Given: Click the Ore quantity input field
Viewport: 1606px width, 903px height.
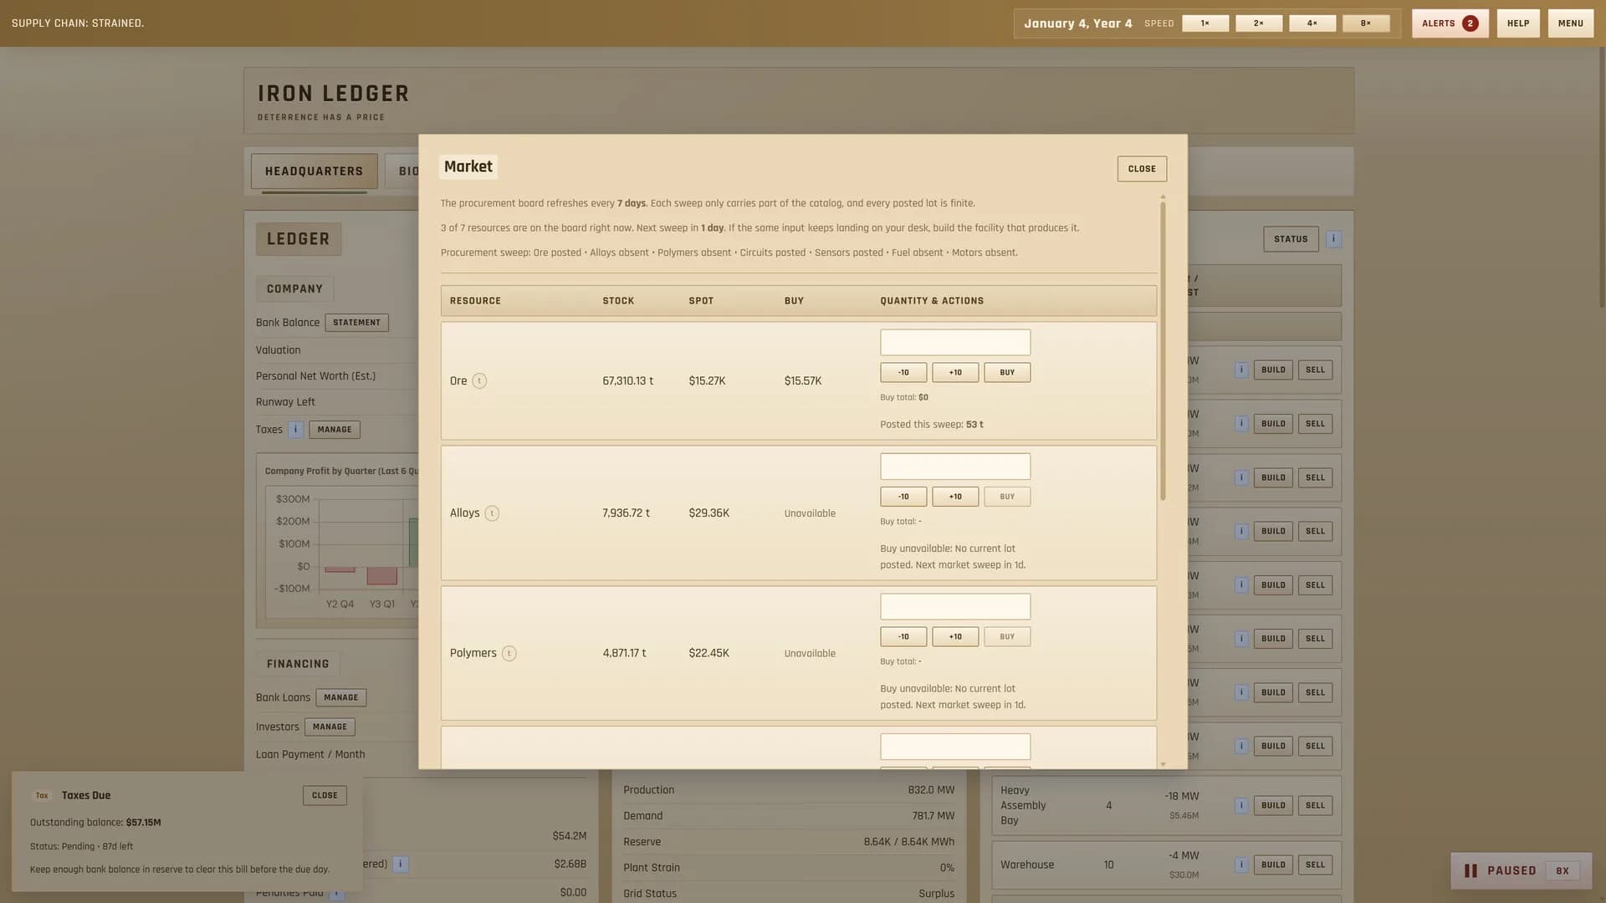Looking at the screenshot, I should [x=955, y=343].
